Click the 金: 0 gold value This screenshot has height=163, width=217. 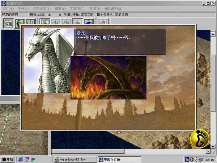coord(54,14)
